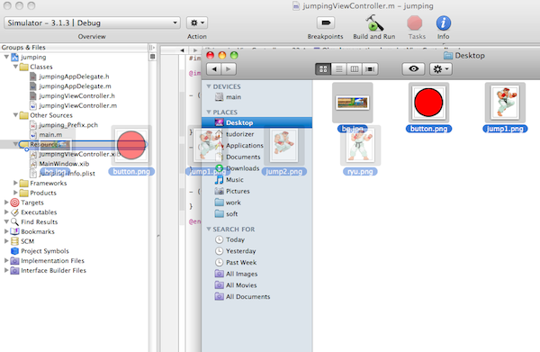Select jumpingViewController.m in project tree
Viewport: 540px width, 352px height.
(77, 105)
